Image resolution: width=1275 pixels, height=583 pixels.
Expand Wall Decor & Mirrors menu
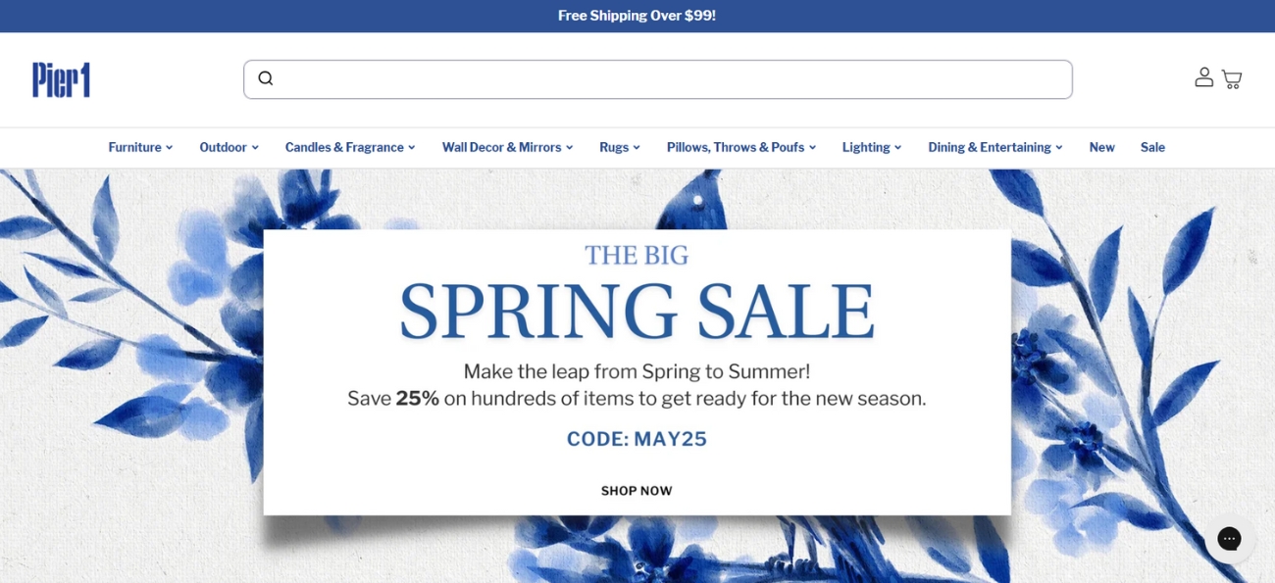pyautogui.click(x=508, y=147)
